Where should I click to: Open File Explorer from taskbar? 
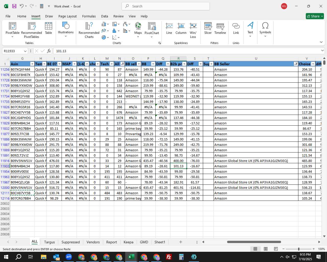[43, 257]
